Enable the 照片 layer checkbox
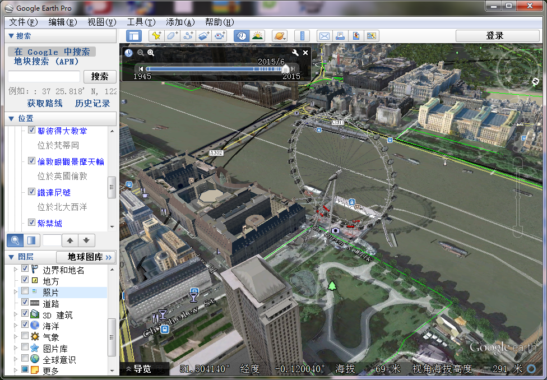The image size is (547, 380). pos(25,291)
